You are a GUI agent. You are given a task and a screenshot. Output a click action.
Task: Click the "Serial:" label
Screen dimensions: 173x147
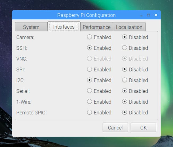23,91
